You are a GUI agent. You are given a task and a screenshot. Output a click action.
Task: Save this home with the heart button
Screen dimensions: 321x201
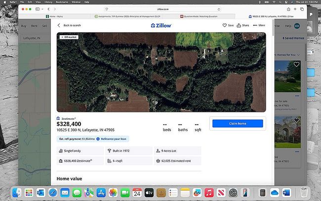[x=228, y=25]
